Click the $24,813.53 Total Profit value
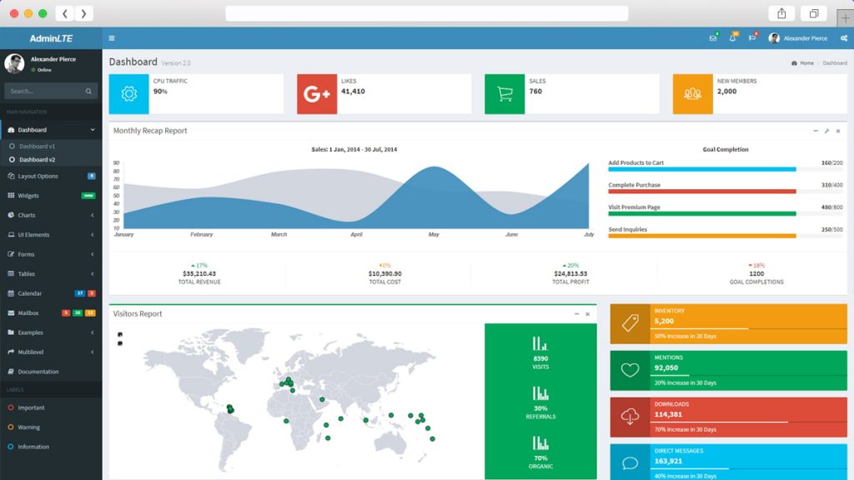854x480 pixels. 570,273
